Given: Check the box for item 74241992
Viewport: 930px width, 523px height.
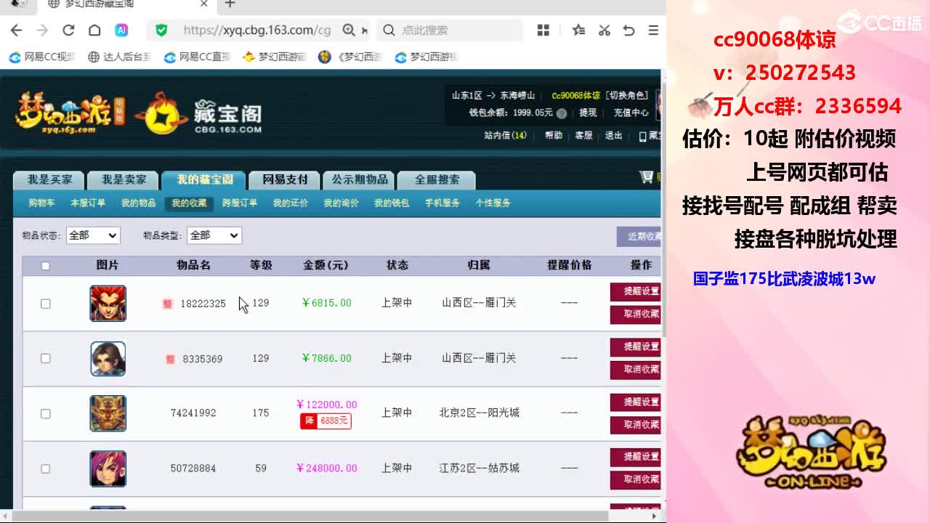Looking at the screenshot, I should click(x=45, y=413).
